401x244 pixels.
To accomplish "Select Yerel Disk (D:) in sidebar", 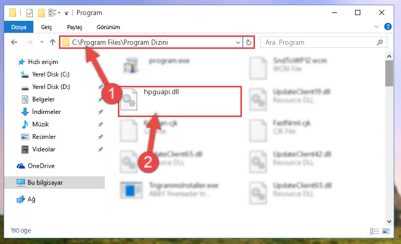I will point(51,87).
